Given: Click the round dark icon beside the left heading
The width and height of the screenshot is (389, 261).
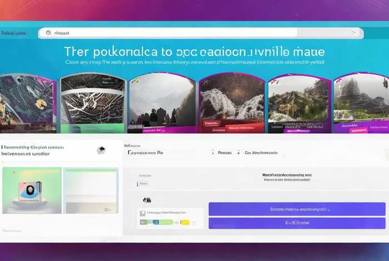Looking at the screenshot, I should [101, 150].
